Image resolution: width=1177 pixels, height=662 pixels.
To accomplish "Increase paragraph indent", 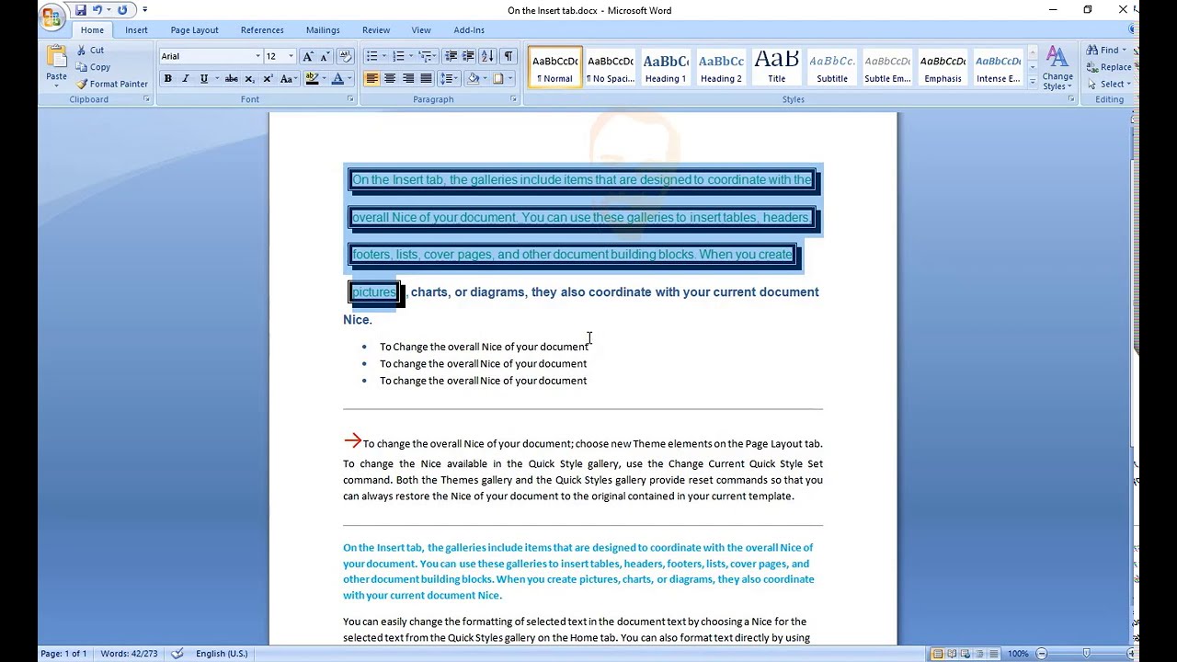I will (468, 56).
